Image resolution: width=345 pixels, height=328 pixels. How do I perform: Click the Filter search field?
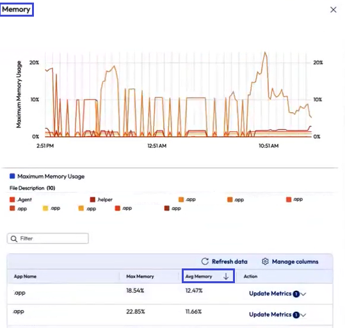pyautogui.click(x=48, y=238)
